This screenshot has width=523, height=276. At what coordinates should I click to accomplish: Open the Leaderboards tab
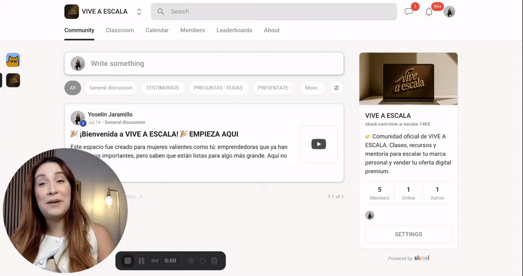click(234, 30)
